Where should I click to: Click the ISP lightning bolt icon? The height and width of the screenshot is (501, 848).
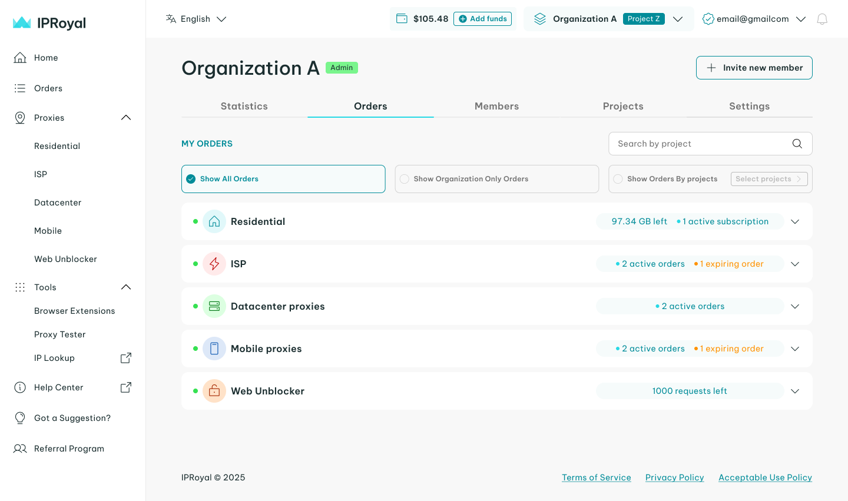pyautogui.click(x=214, y=264)
